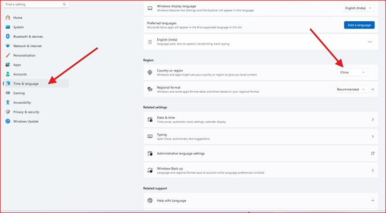The width and height of the screenshot is (386, 213).
Task: Click the Typing keyboard icon
Action: click(x=150, y=136)
